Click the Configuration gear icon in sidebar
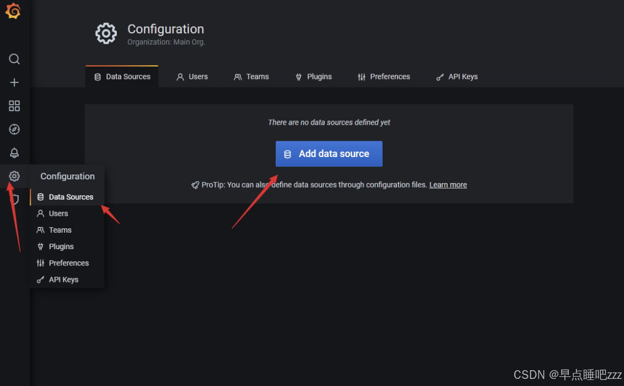This screenshot has width=624, height=386. [14, 176]
